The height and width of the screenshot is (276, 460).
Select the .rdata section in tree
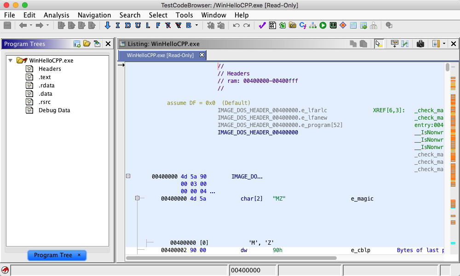click(x=46, y=86)
